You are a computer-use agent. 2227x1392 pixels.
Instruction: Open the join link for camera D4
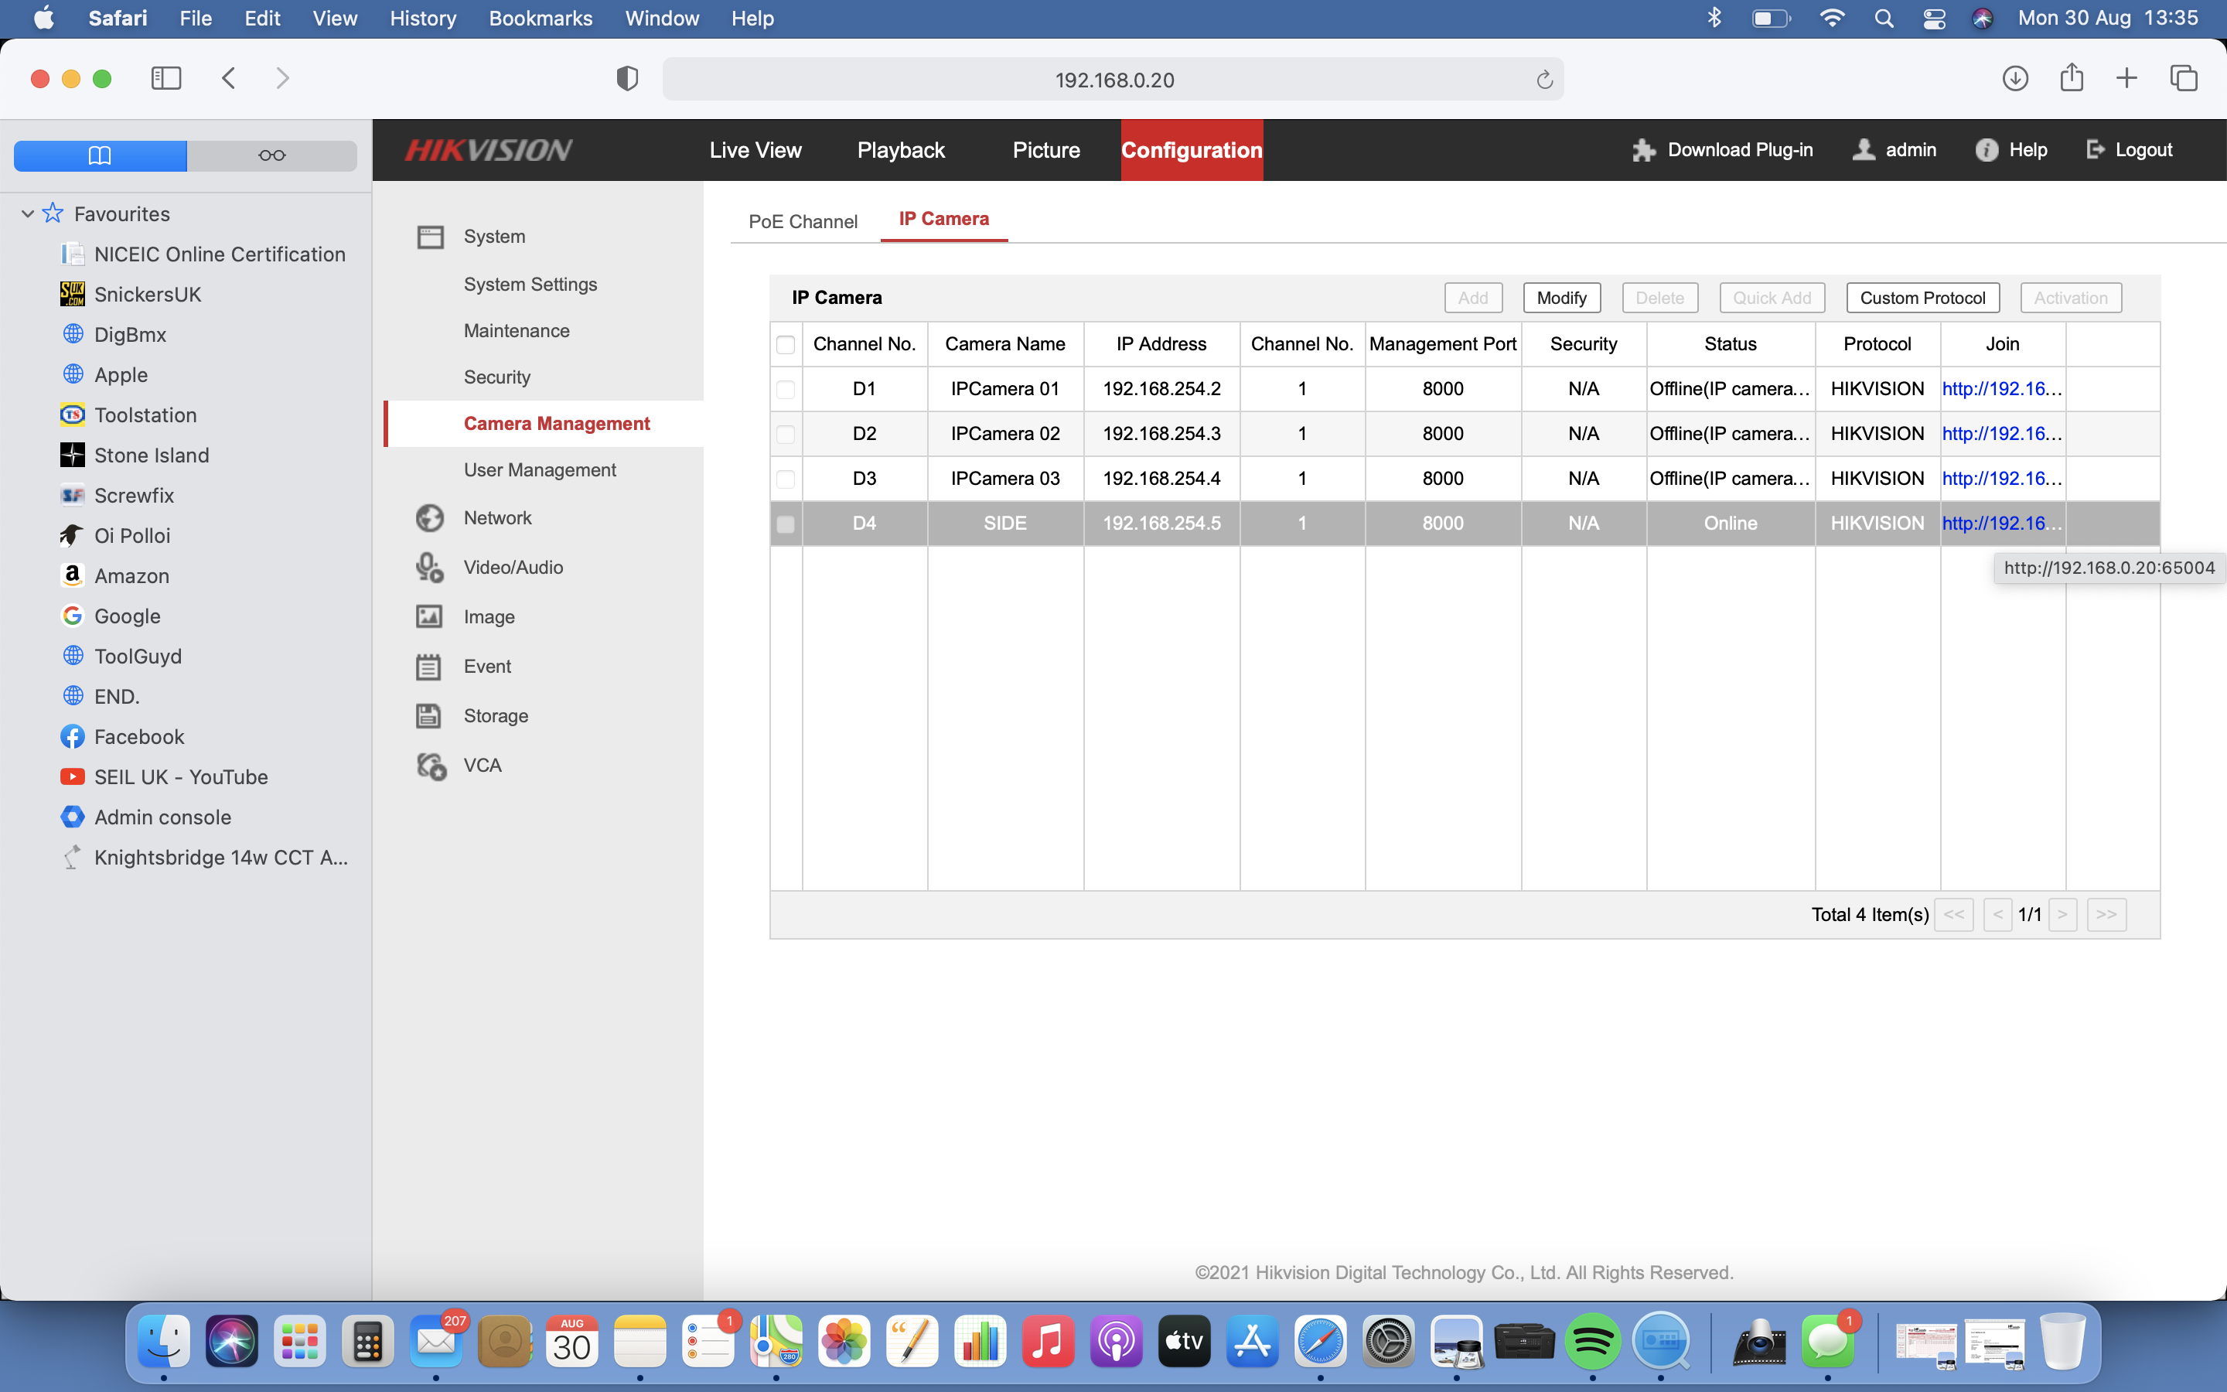point(2003,523)
